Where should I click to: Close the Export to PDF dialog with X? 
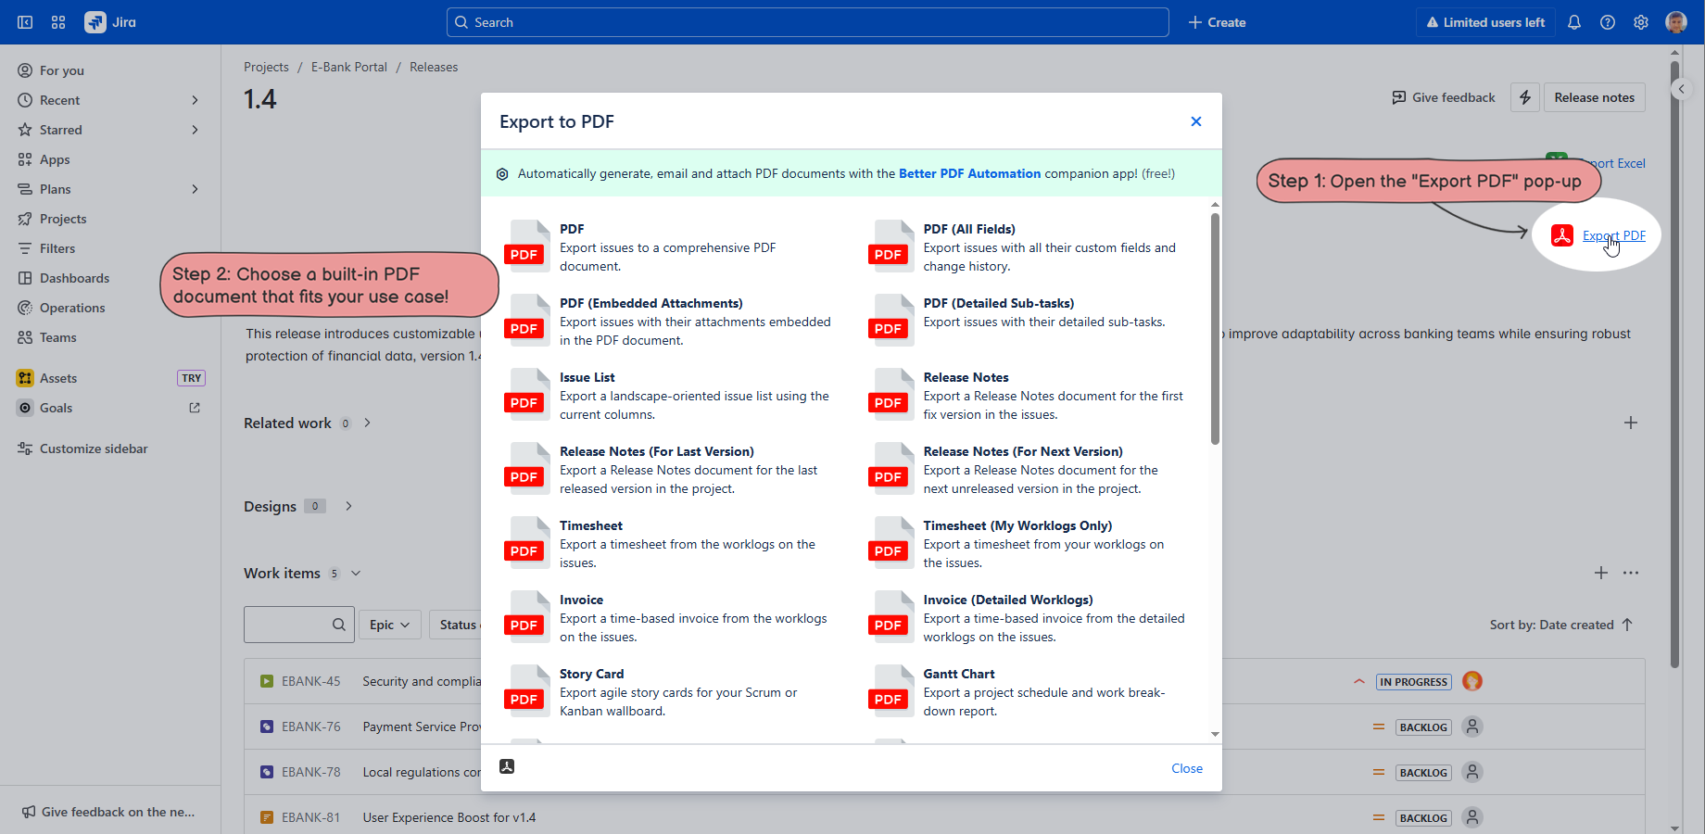(x=1196, y=121)
